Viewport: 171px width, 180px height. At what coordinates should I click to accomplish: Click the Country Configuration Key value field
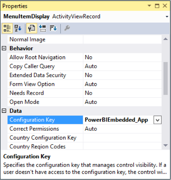coord(122,138)
